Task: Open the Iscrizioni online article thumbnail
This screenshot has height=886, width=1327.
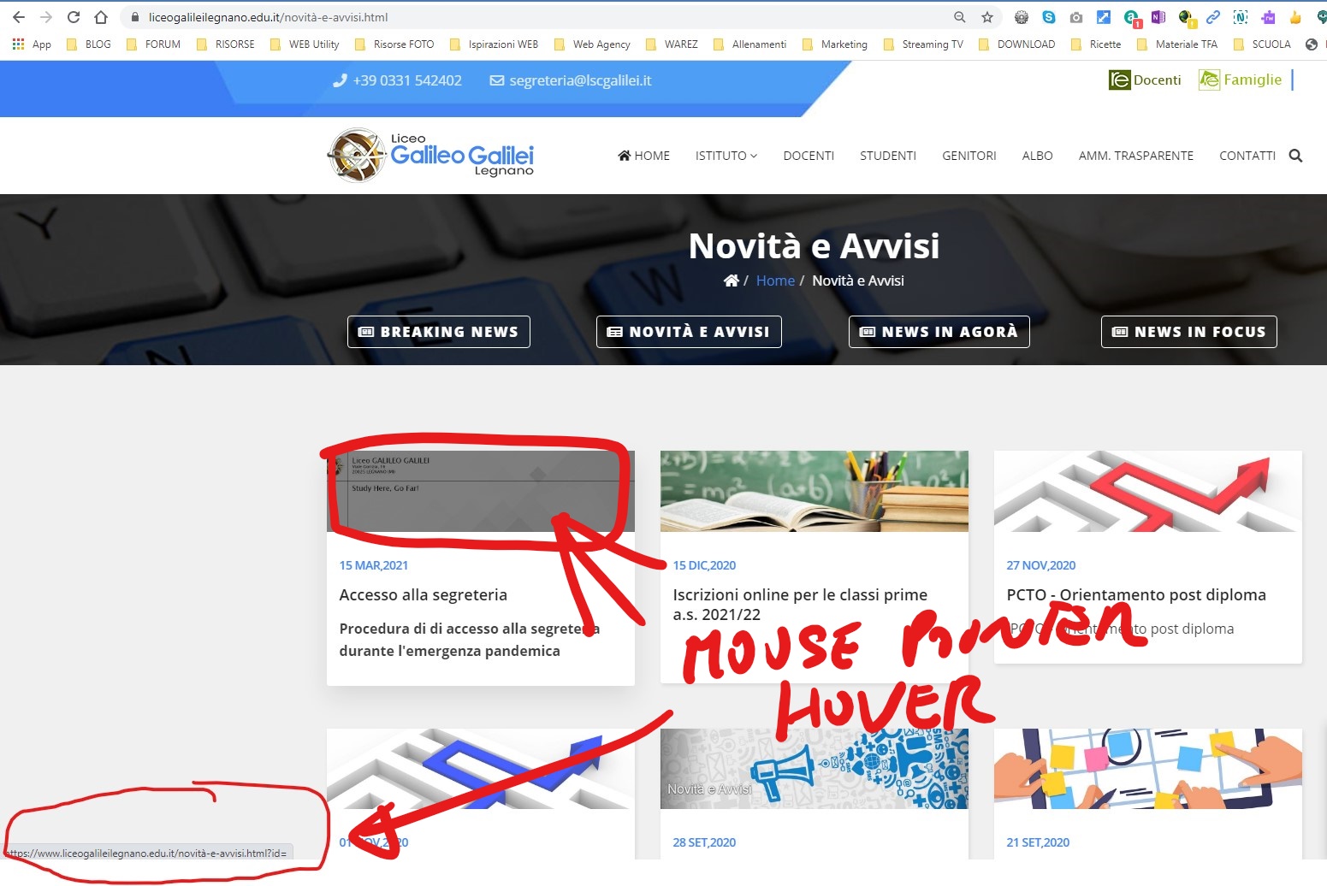Action: [814, 491]
